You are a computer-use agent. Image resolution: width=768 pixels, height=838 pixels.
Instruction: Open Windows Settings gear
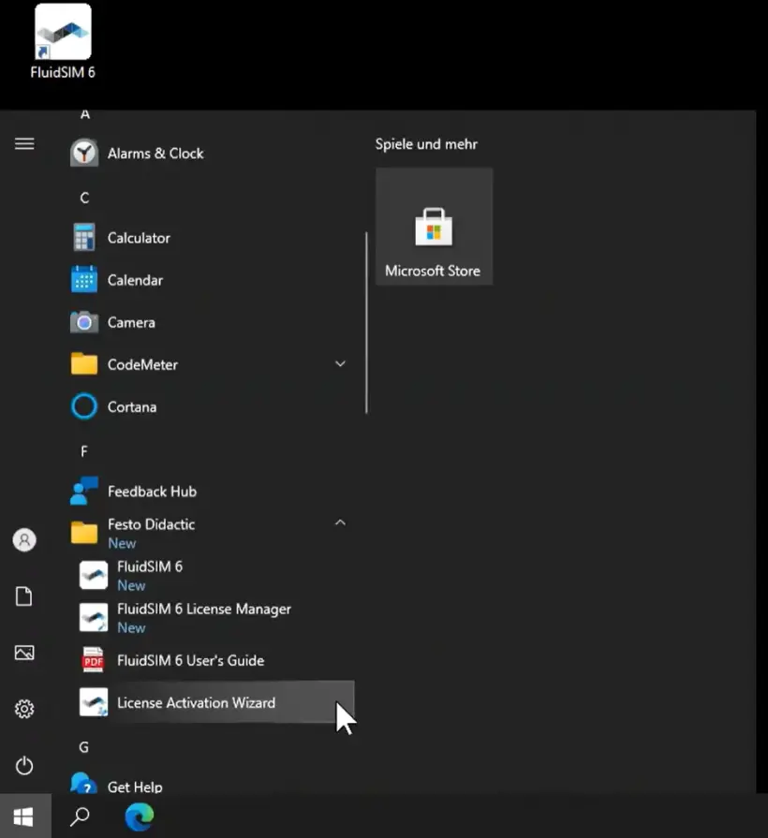[24, 709]
